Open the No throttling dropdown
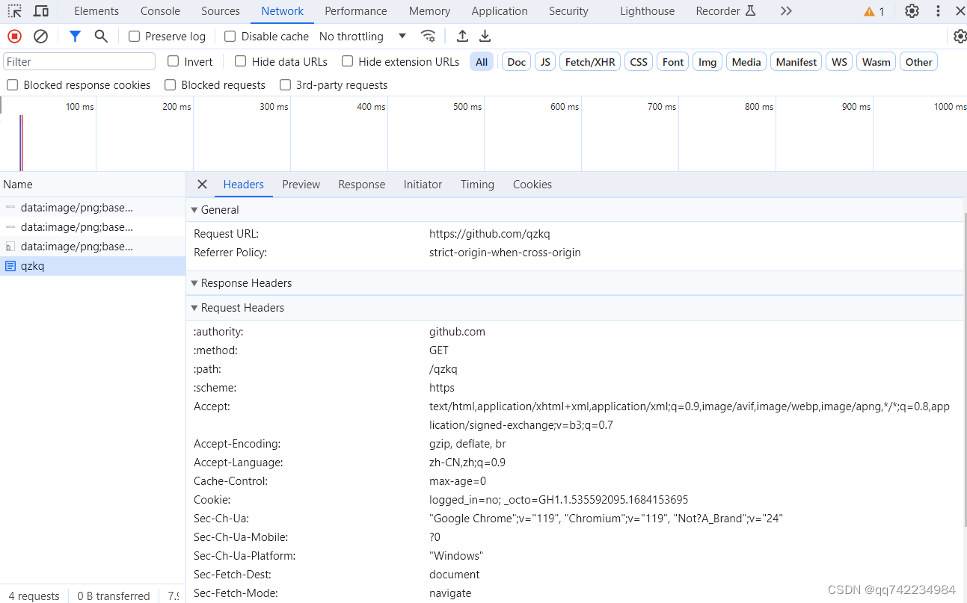This screenshot has height=603, width=967. (x=362, y=36)
